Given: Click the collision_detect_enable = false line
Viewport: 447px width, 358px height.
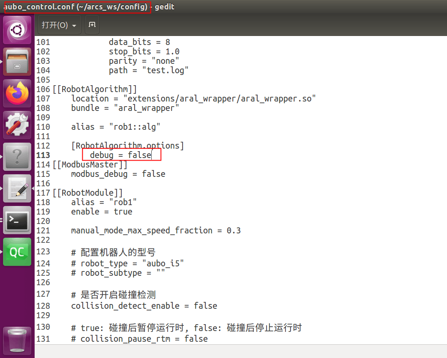Looking at the screenshot, I should [144, 306].
